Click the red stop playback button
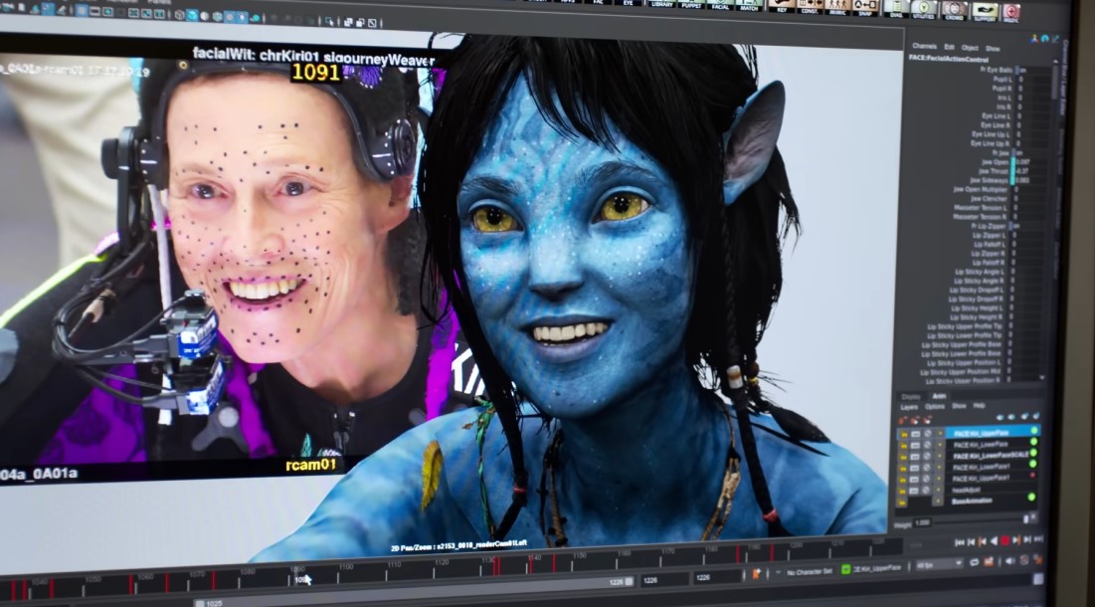Image resolution: width=1095 pixels, height=607 pixels. 1004,541
